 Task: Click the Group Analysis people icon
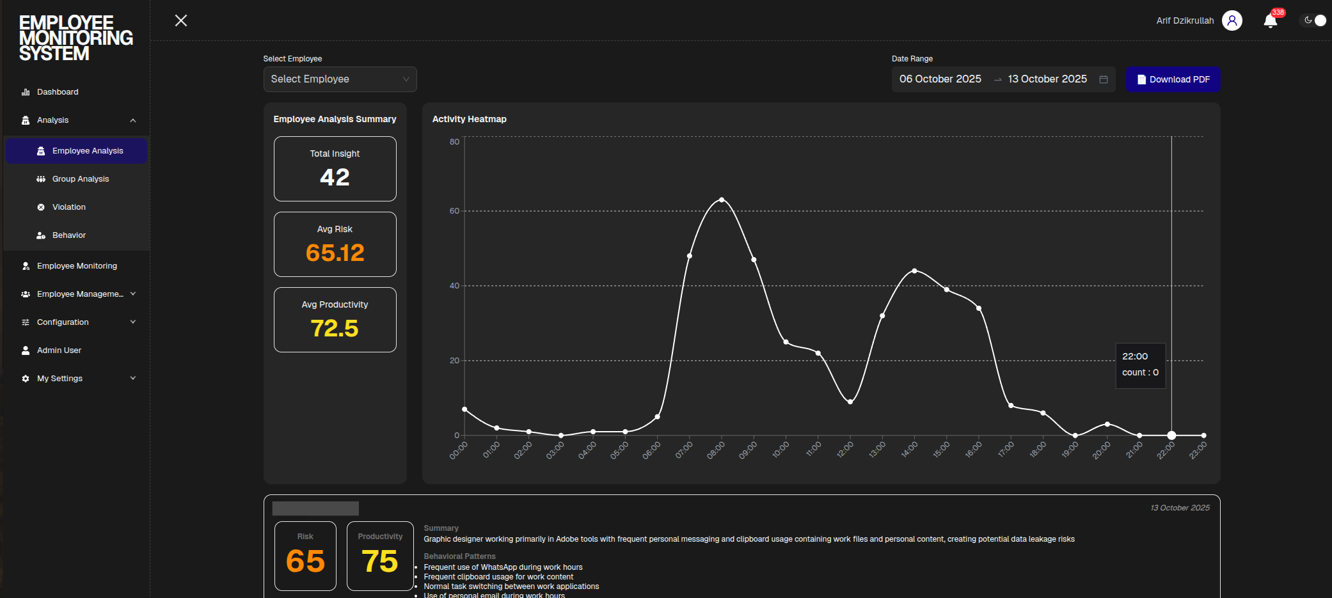40,178
